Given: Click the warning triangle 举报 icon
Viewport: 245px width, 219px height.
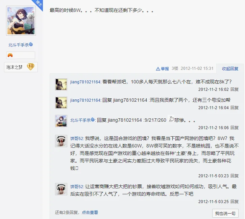Looking at the screenshot, I should click(x=158, y=69).
